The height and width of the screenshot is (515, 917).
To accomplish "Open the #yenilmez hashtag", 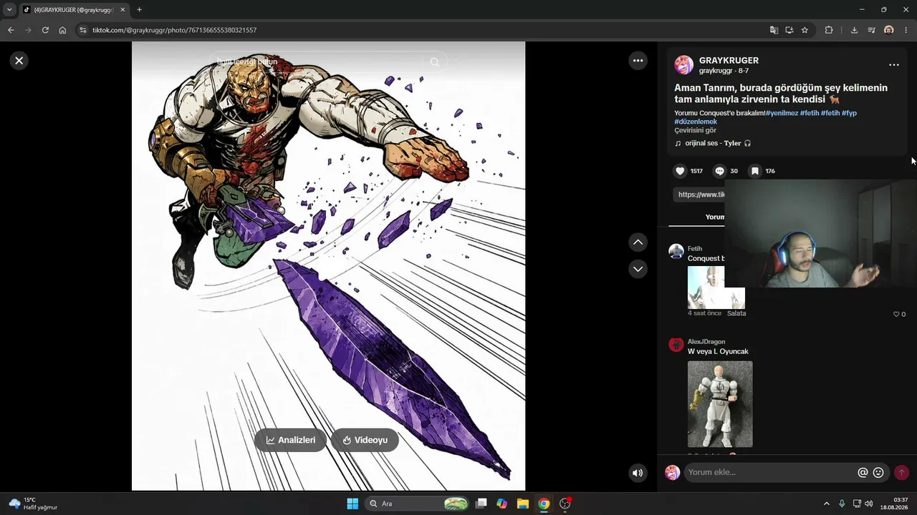I will tap(782, 113).
